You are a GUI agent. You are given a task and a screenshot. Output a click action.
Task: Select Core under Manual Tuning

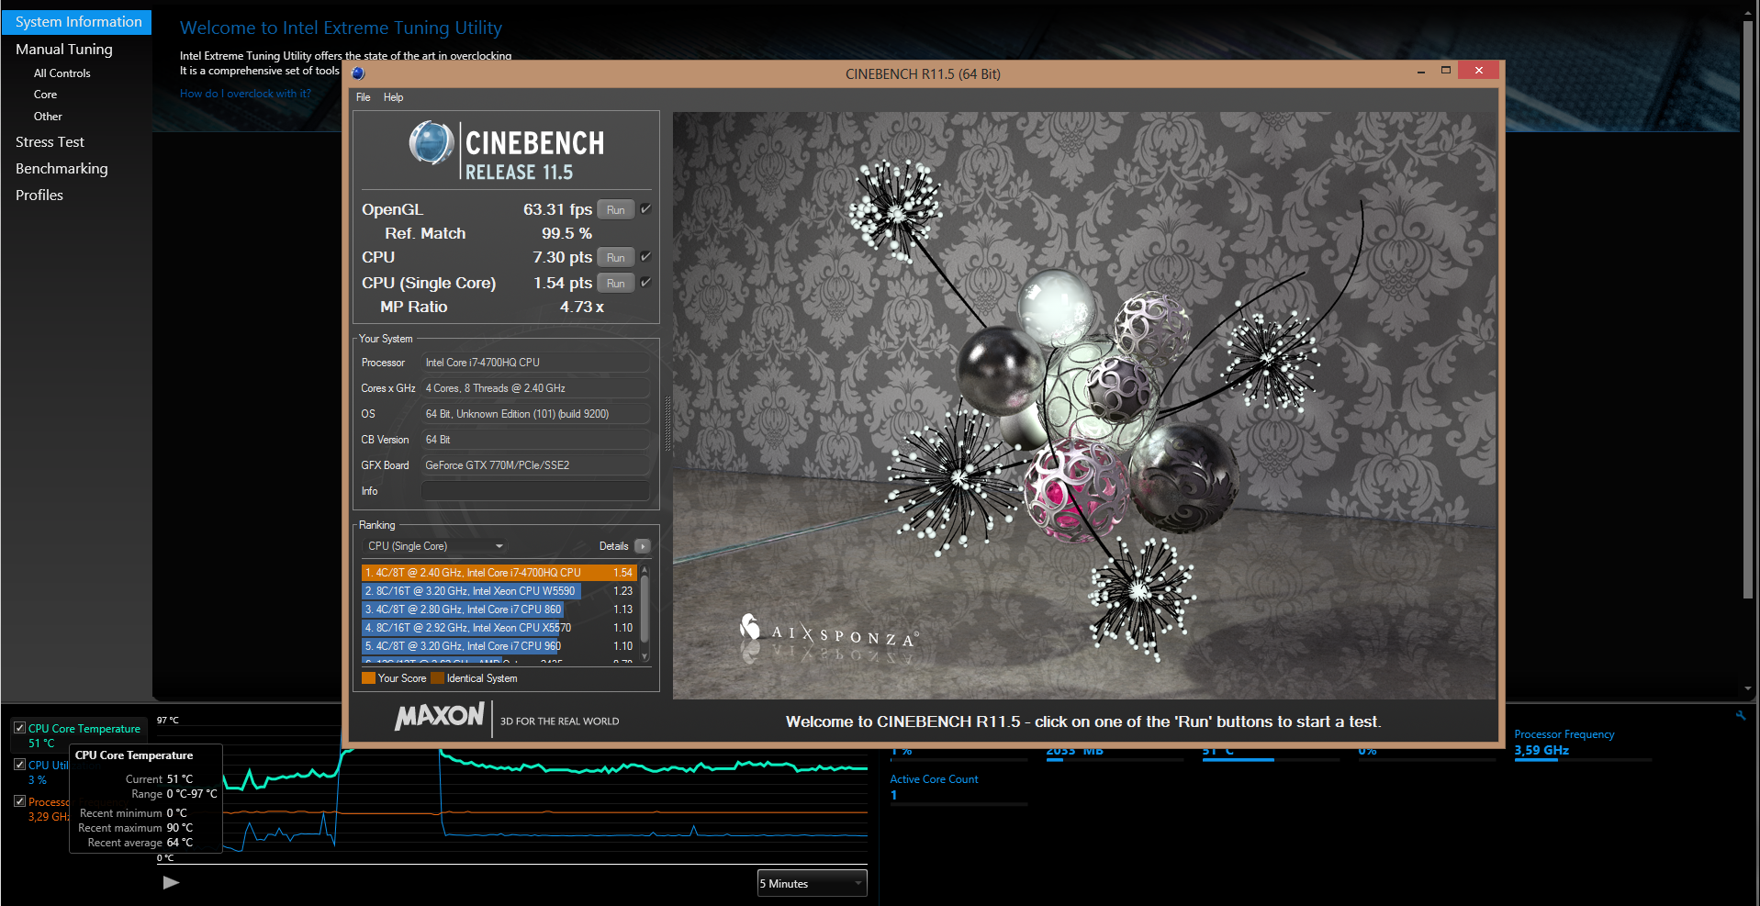[x=45, y=95]
